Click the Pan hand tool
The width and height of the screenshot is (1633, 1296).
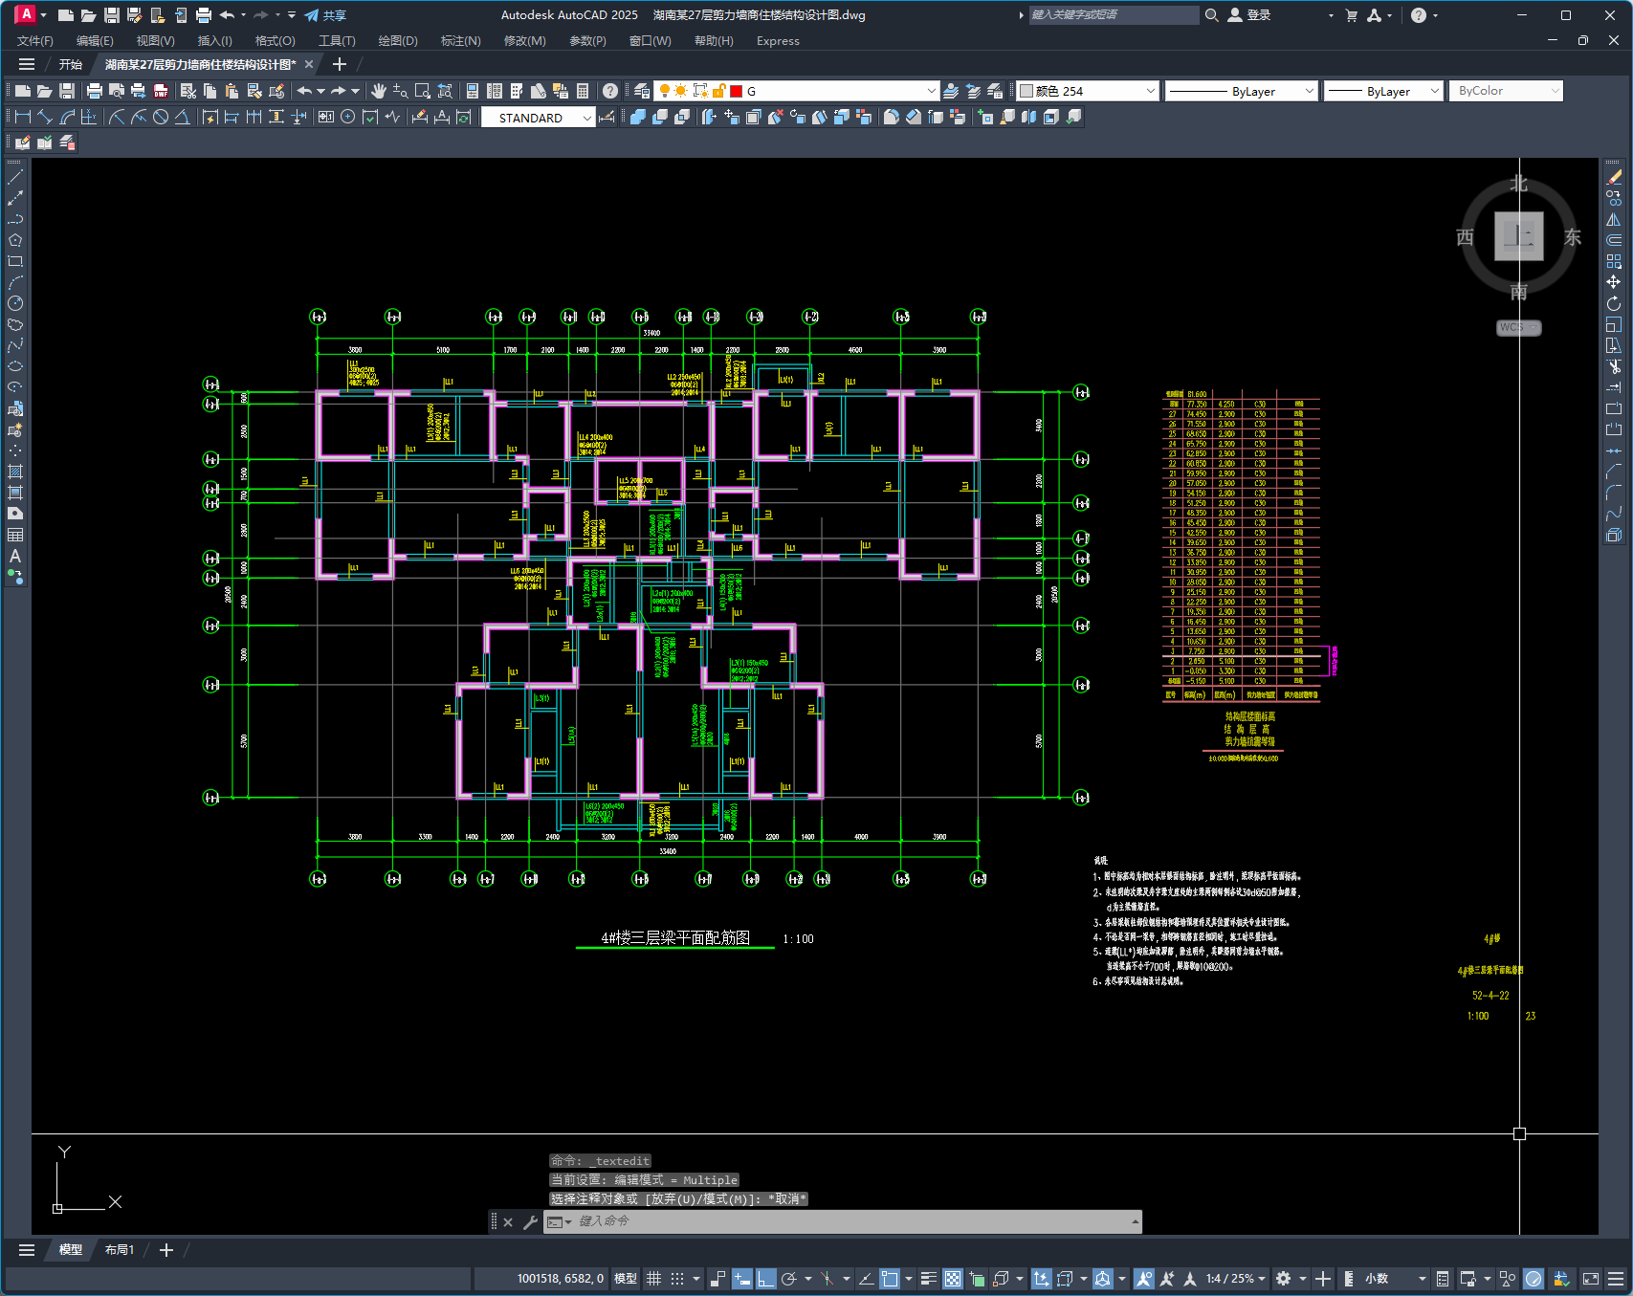point(379,91)
